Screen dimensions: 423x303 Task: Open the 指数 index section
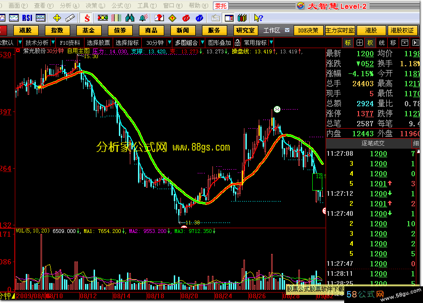click(x=57, y=30)
